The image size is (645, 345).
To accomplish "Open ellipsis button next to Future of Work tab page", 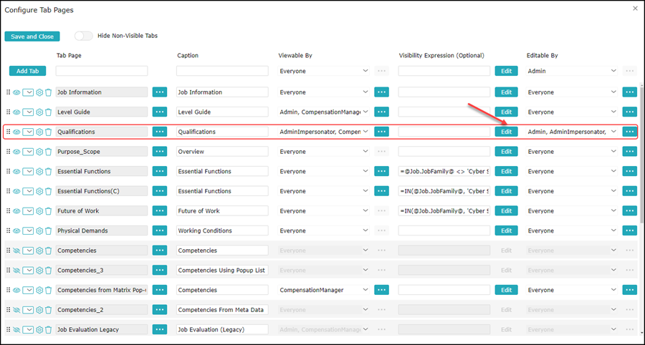I will pos(159,211).
